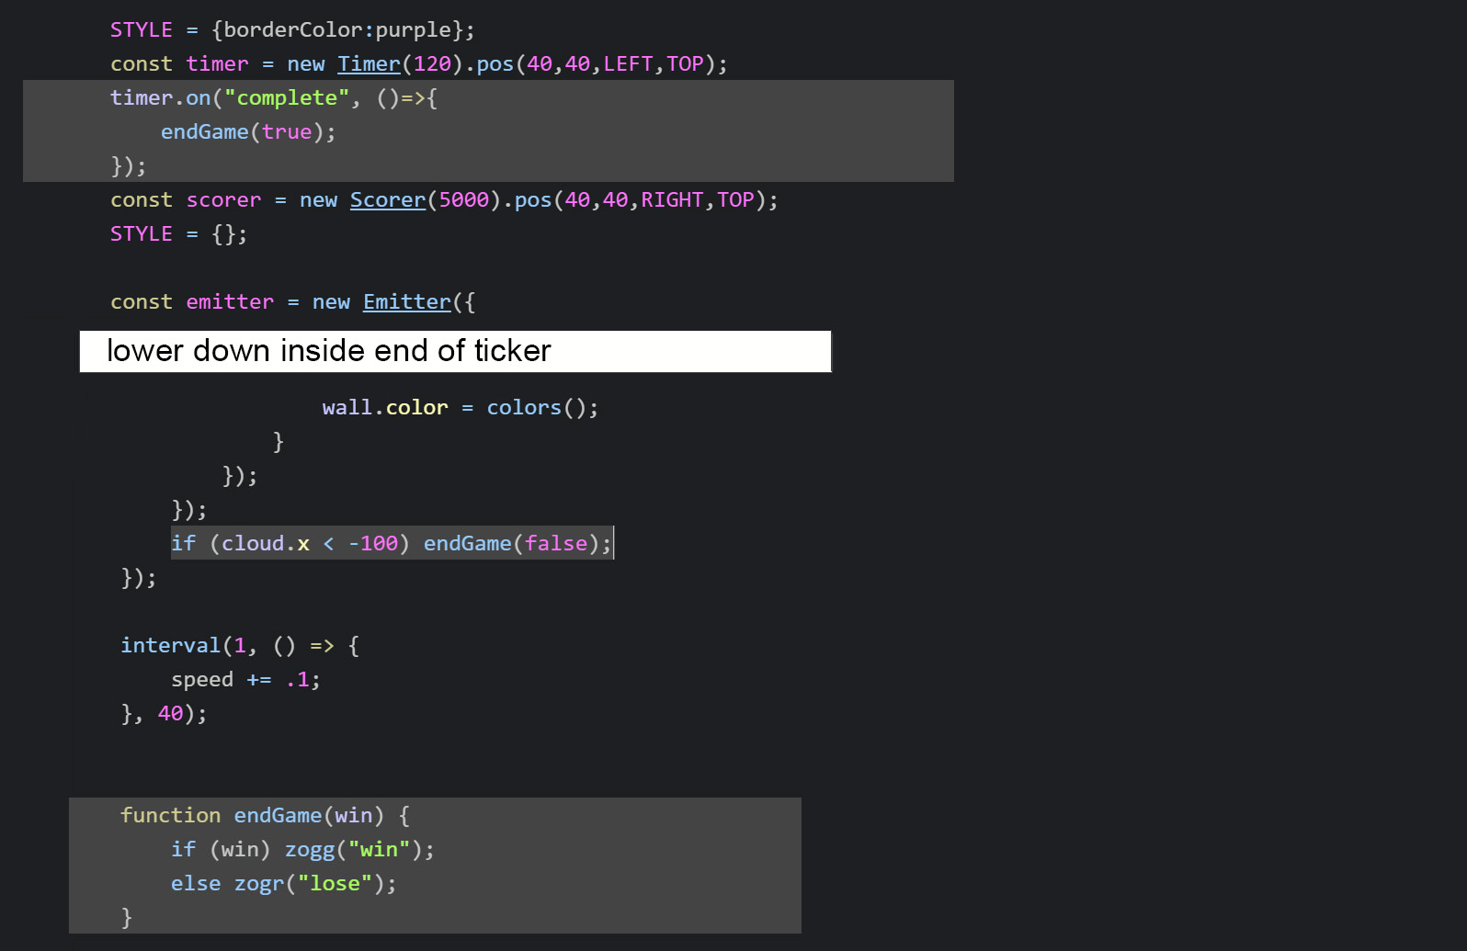Click the 'timer.on("complete"' line
This screenshot has height=951, width=1467.
coord(274,98)
